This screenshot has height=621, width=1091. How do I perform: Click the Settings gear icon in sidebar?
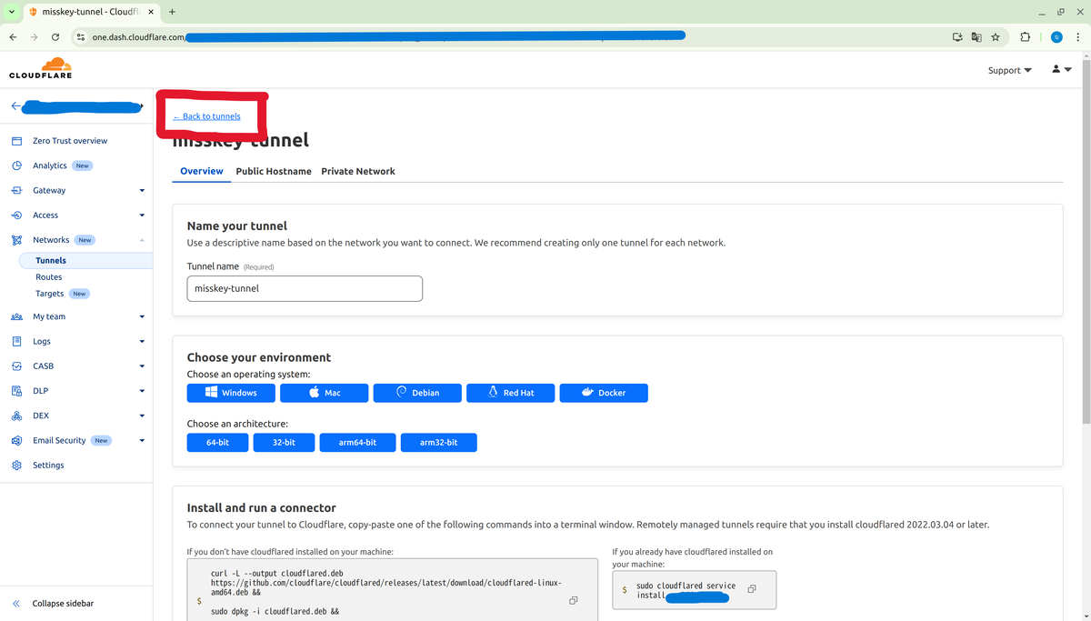[x=16, y=466]
